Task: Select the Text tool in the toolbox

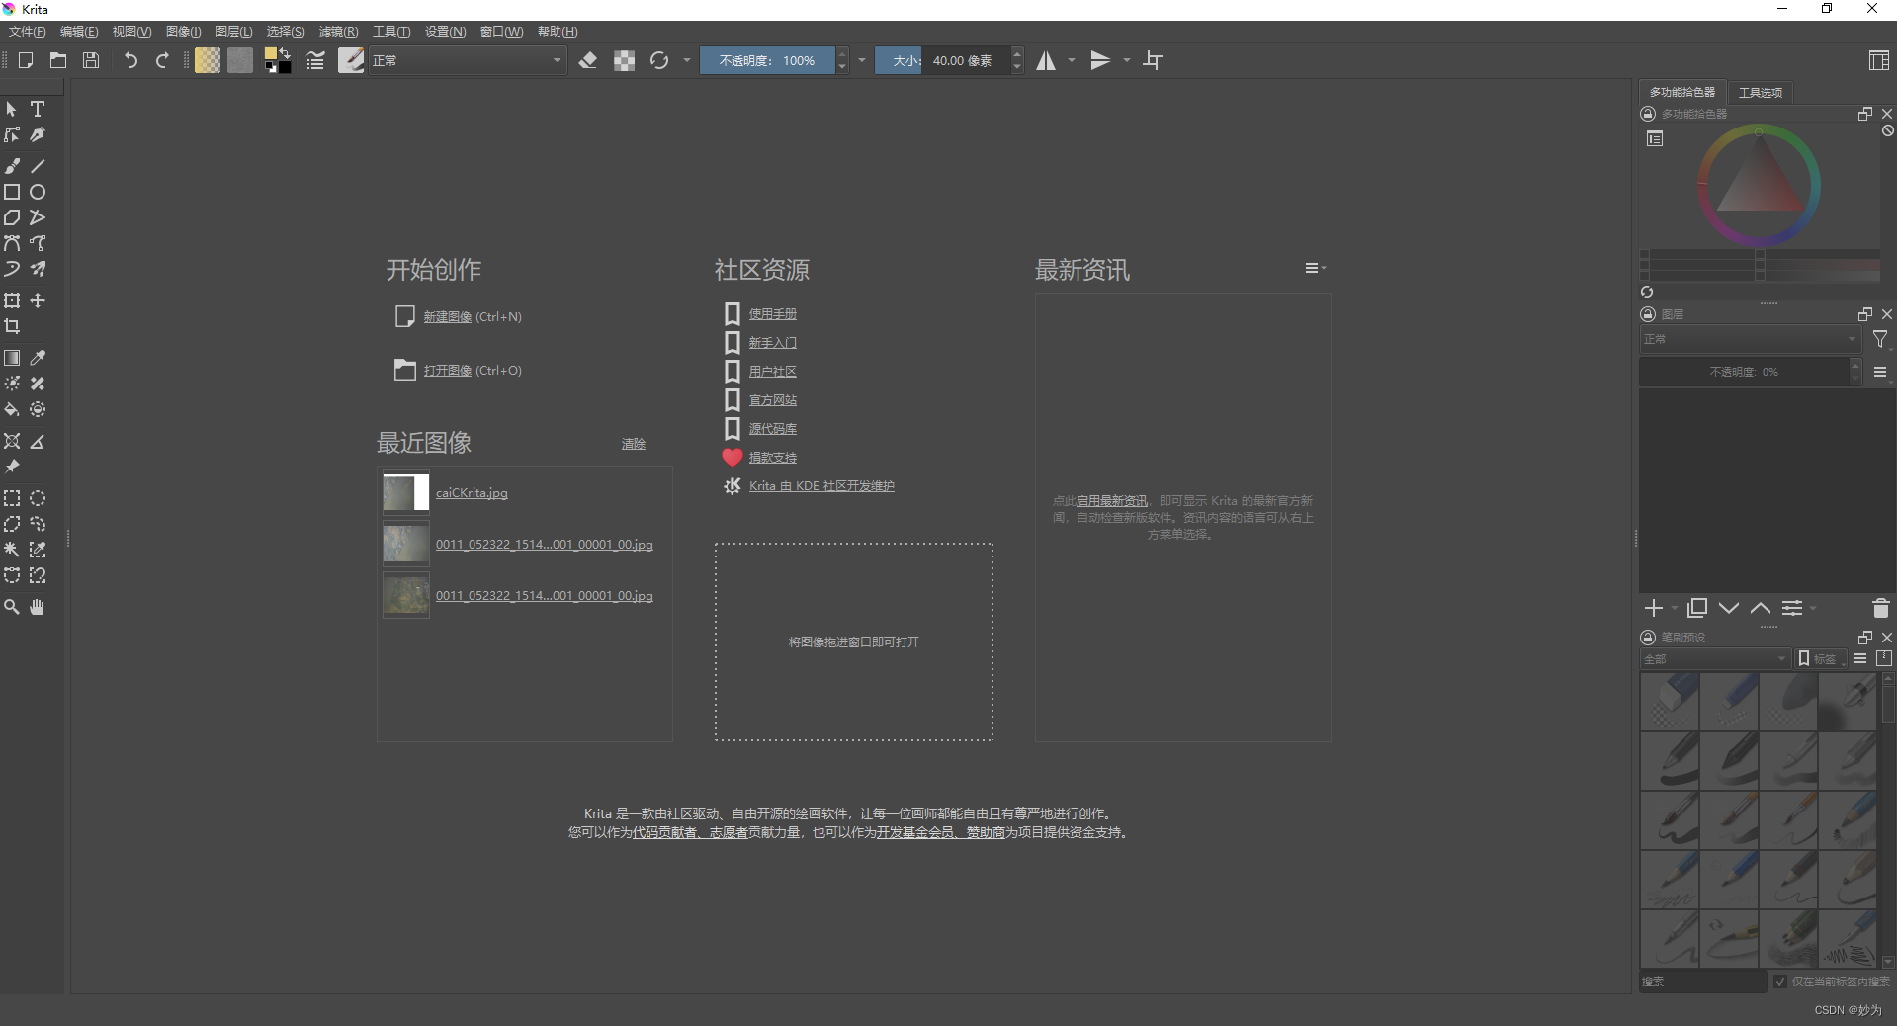Action: (38, 109)
